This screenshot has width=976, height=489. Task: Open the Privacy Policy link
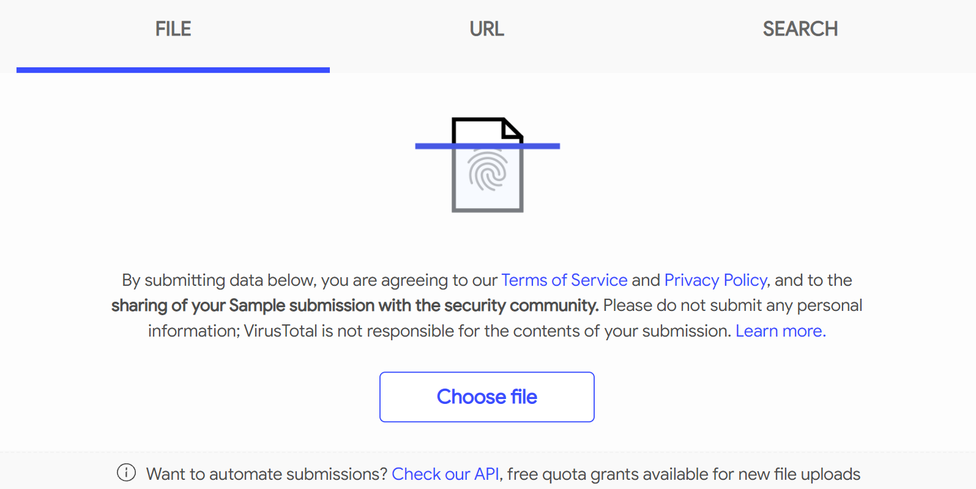click(715, 280)
